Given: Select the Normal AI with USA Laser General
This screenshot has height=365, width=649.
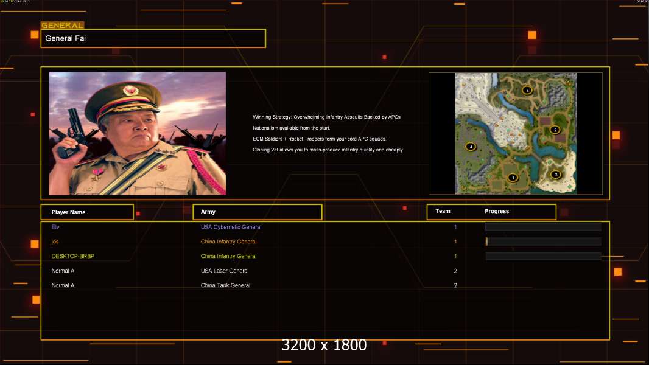Looking at the screenshot, I should click(x=63, y=271).
